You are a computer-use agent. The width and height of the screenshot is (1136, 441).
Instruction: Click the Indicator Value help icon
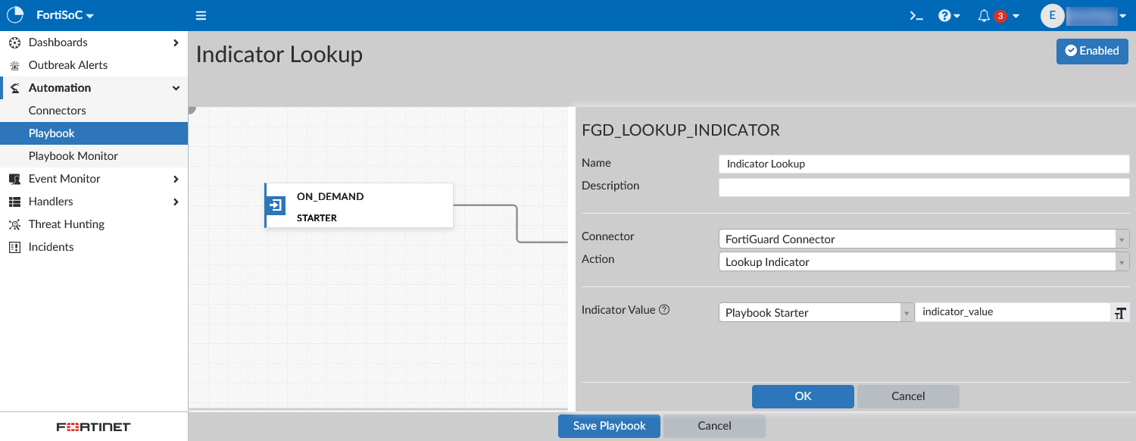coord(664,310)
